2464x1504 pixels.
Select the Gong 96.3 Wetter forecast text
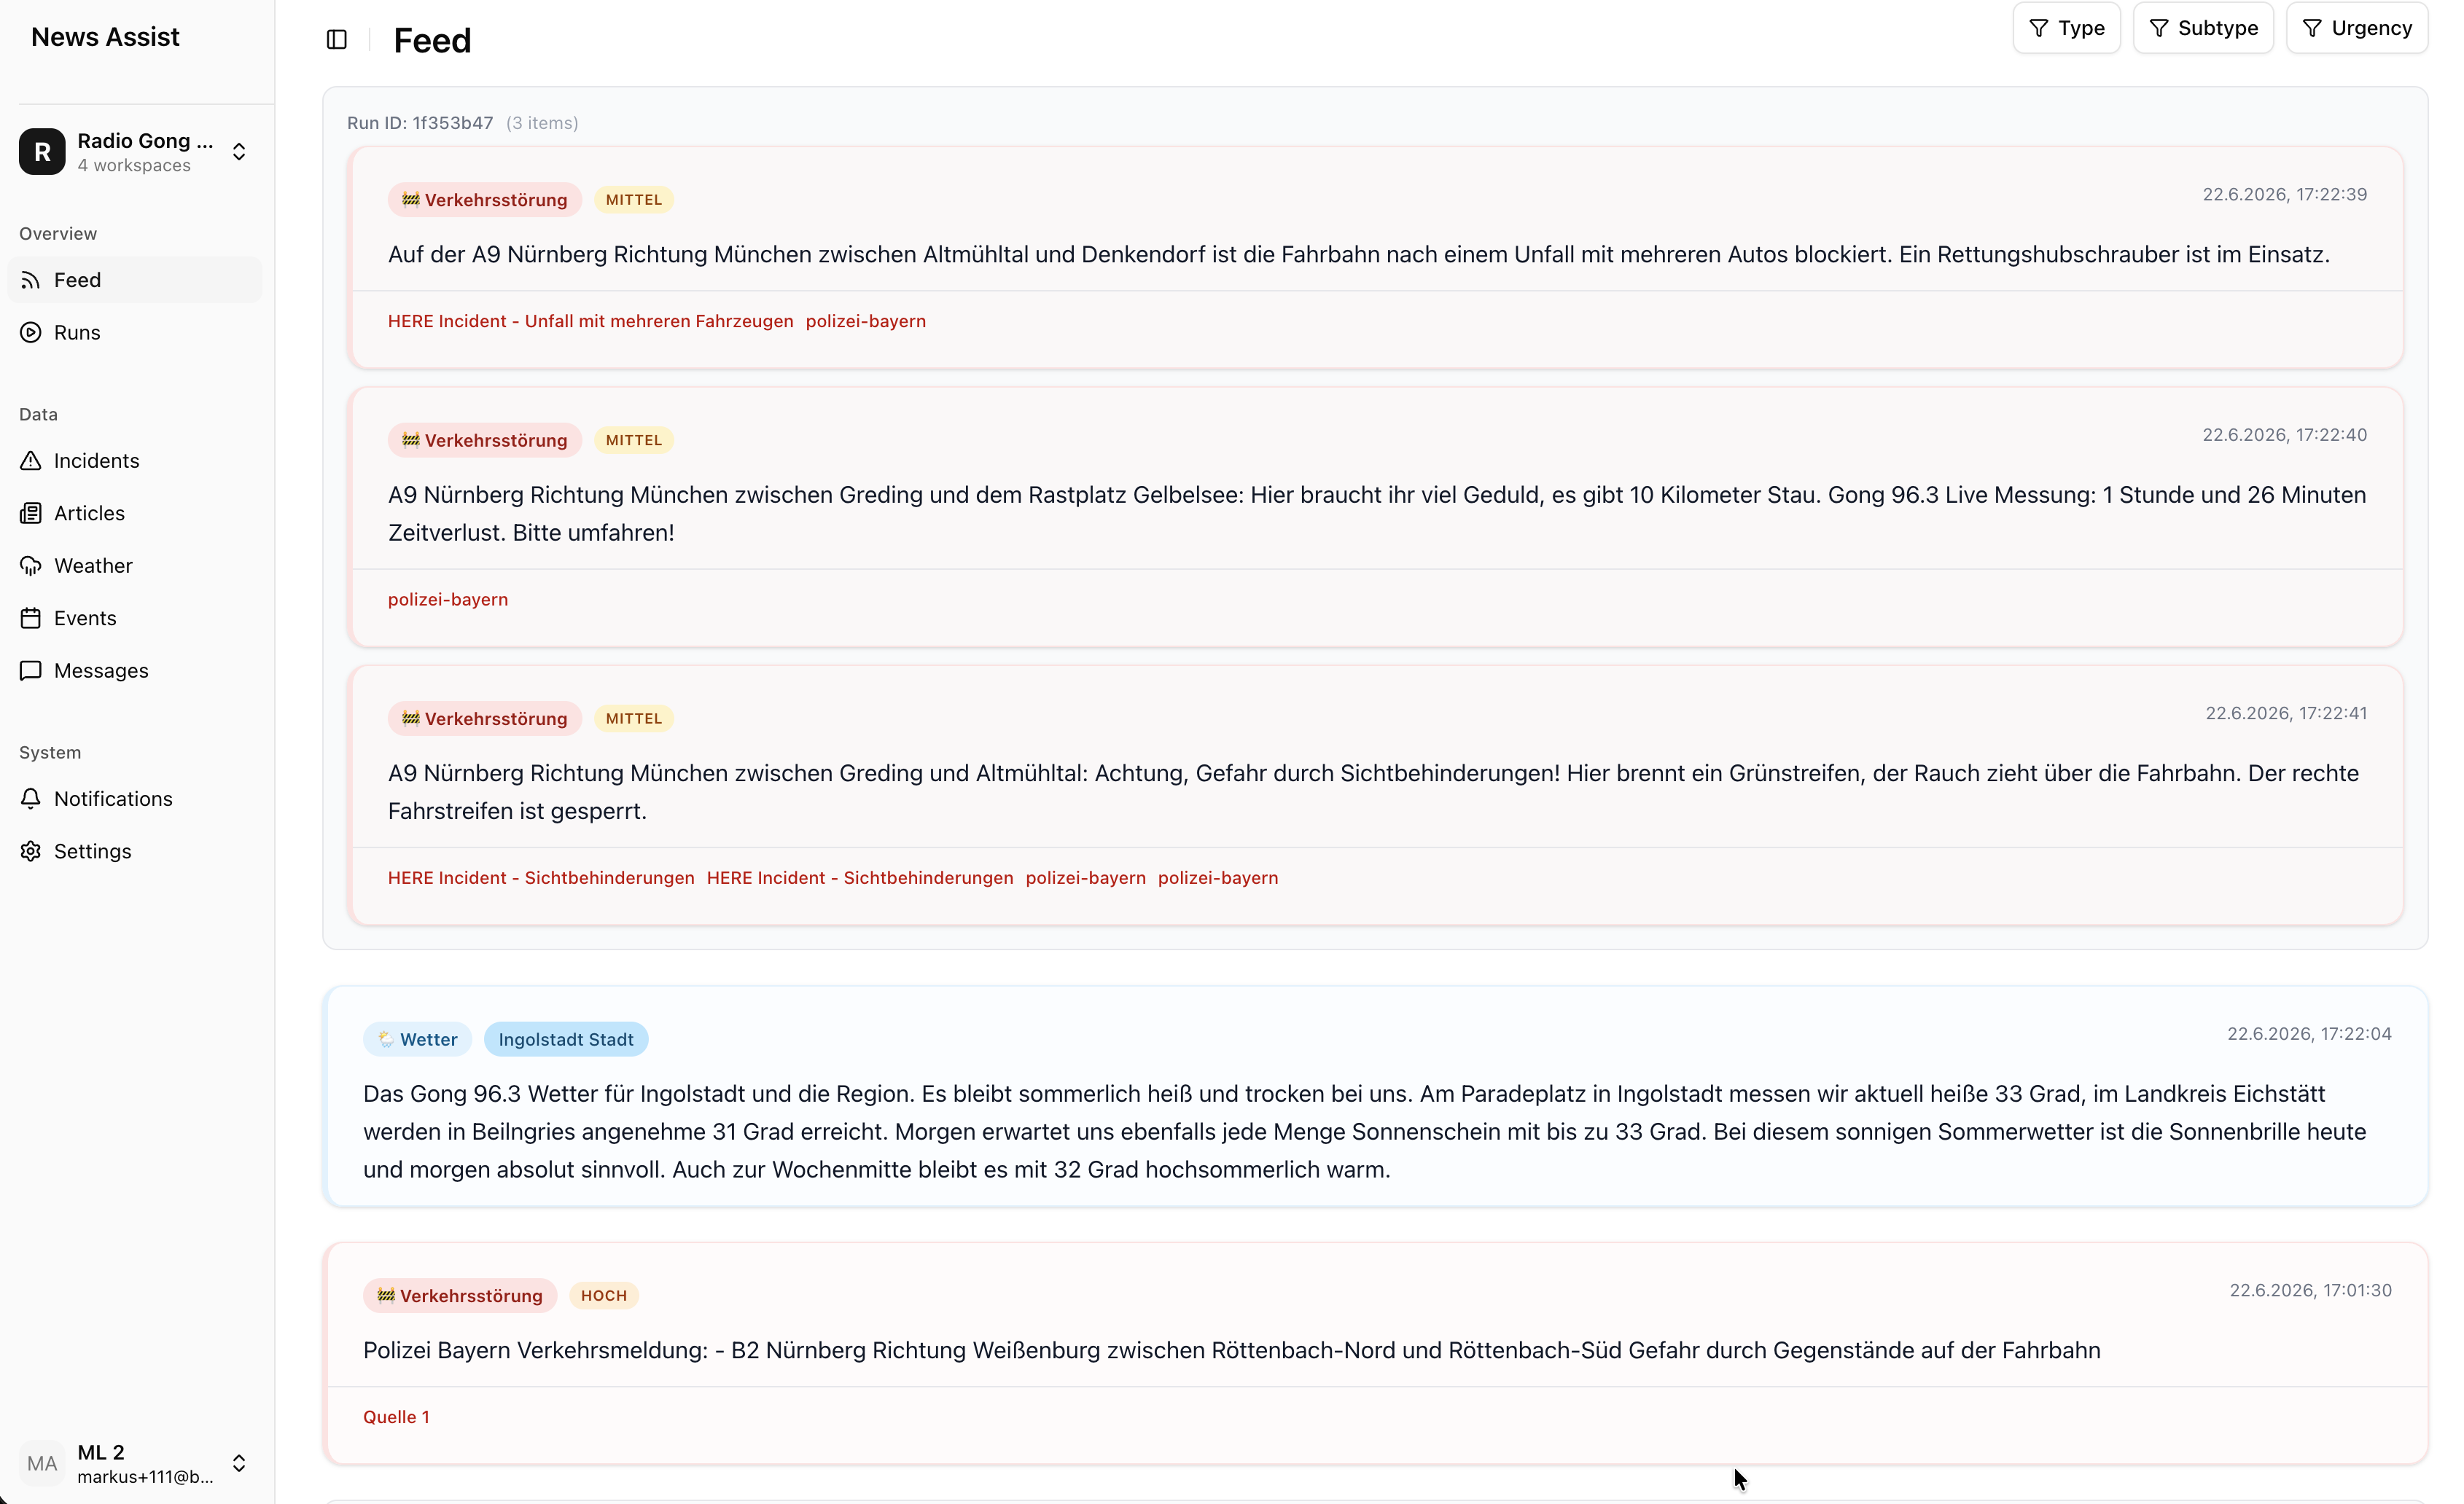pos(1364,1132)
